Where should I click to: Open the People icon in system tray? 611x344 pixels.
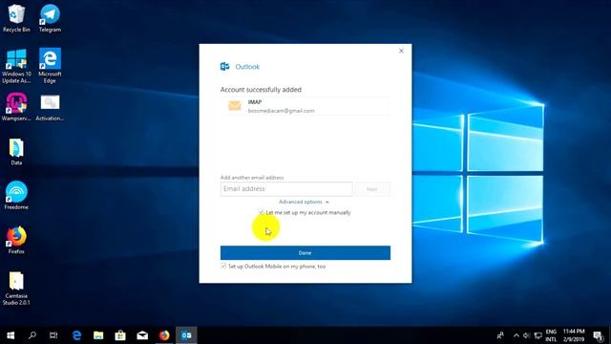[x=500, y=335]
